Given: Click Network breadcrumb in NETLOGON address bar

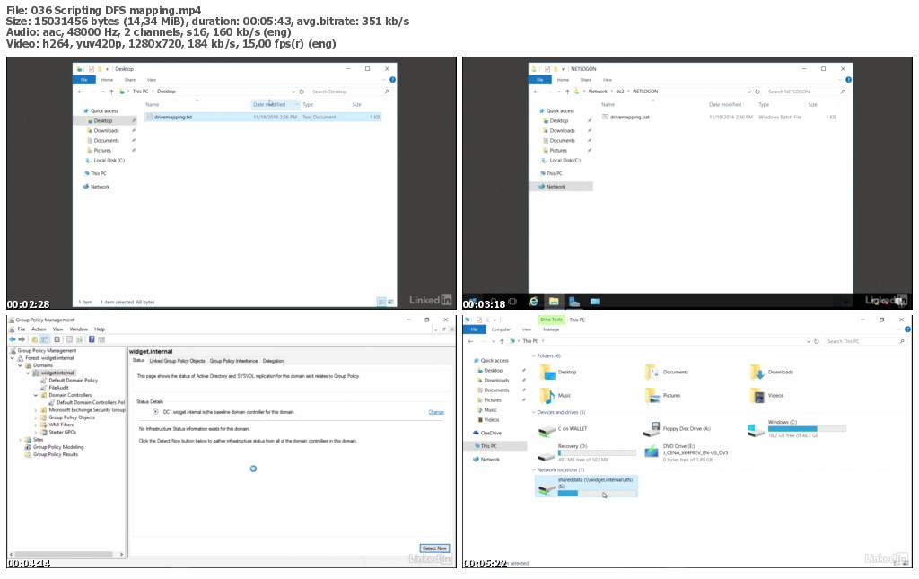Looking at the screenshot, I should 598,92.
